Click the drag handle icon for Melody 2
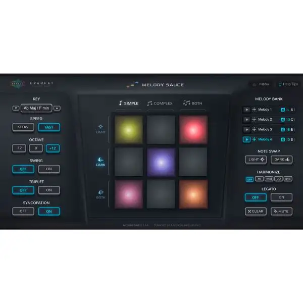This screenshot has height=303, width=303. coord(254,120)
